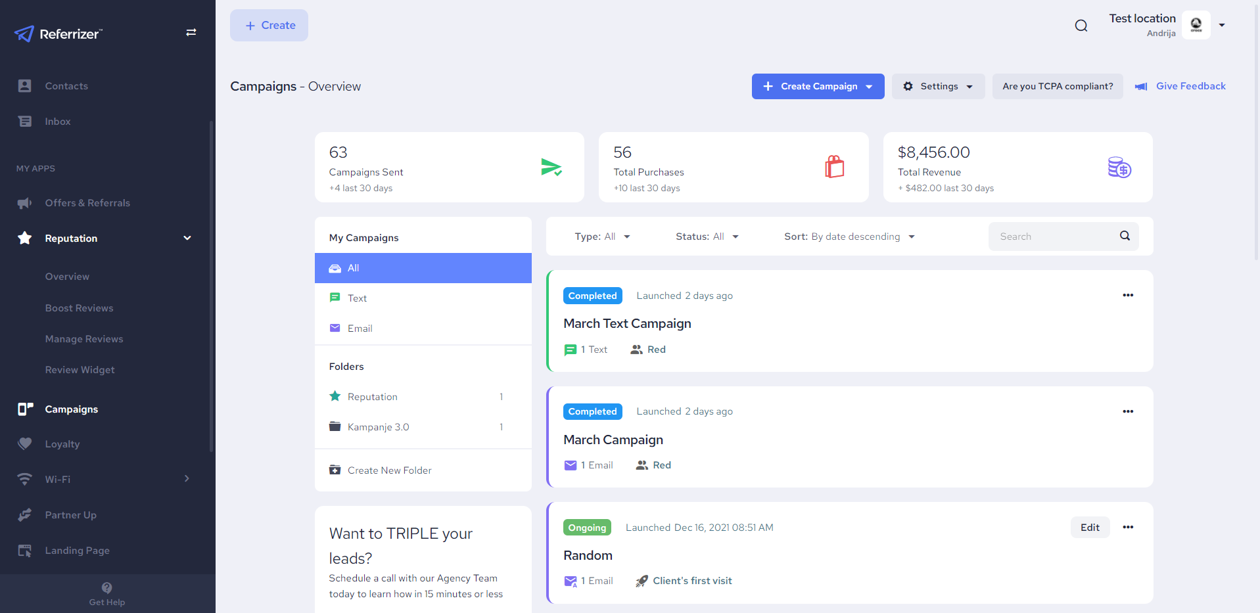The height and width of the screenshot is (613, 1260).
Task: Collapse the Reputation menu in sidebar
Action: tap(187, 238)
